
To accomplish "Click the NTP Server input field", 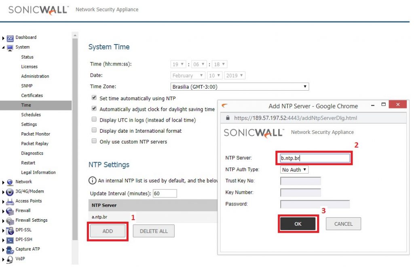I will (315, 158).
